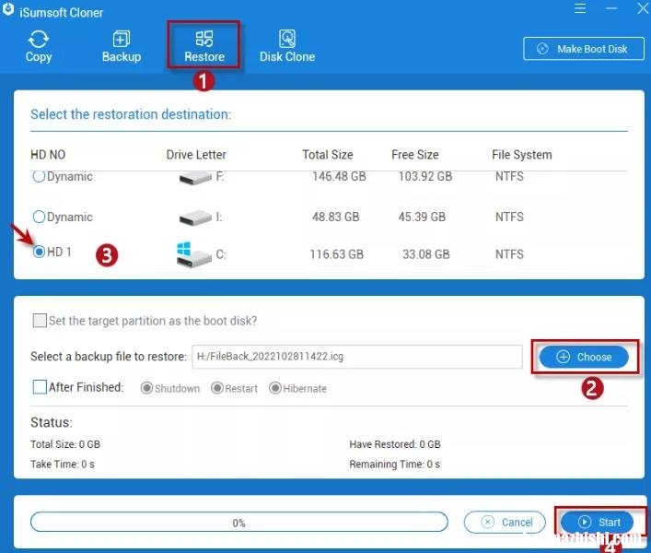This screenshot has height=553, width=651.
Task: Select Dynamic radio for drive I:
Action: click(39, 217)
